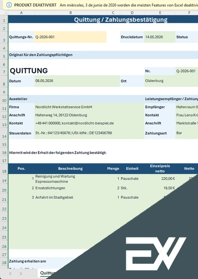Click the 'Zahlungsart' label cell
This screenshot has height=279, width=198.
tap(160, 133)
